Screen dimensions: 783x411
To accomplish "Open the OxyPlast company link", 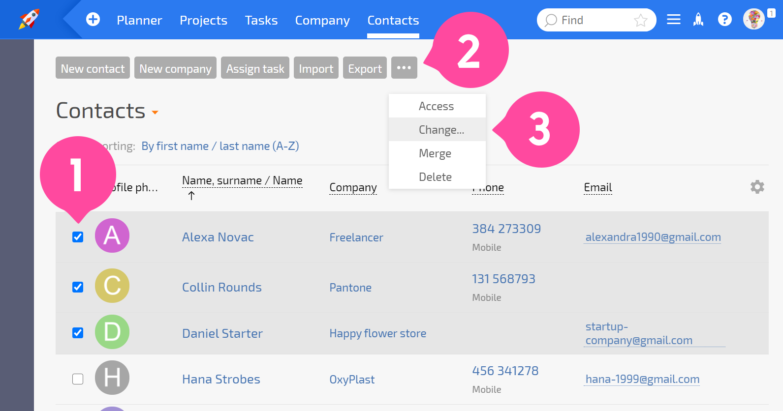I will (x=352, y=380).
